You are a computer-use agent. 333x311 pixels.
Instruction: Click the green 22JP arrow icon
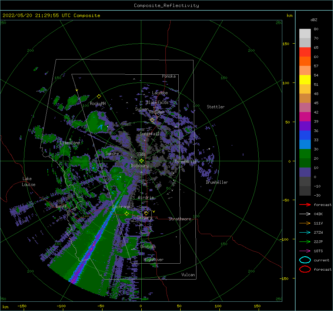(305, 241)
